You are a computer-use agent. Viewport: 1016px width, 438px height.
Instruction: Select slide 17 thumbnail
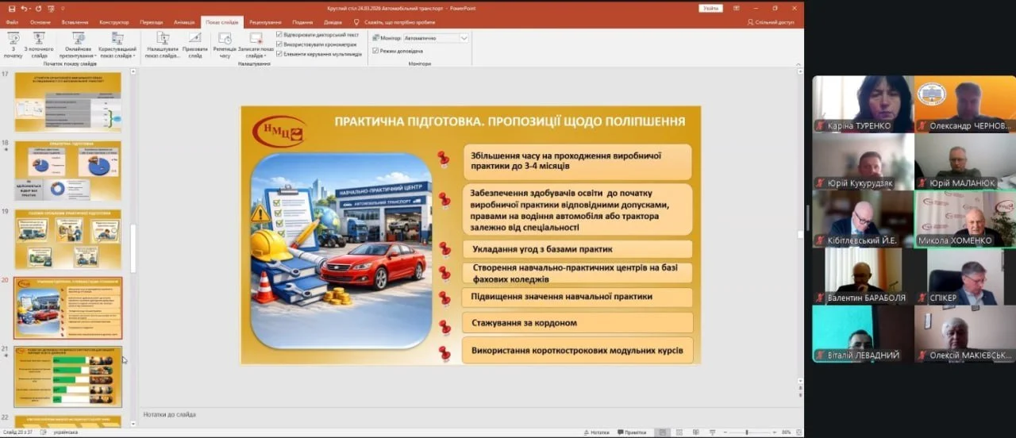68,102
